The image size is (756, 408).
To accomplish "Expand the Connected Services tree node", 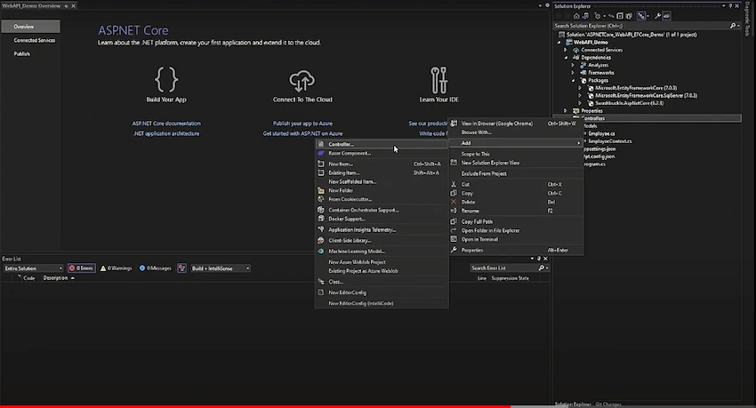I will [x=566, y=50].
